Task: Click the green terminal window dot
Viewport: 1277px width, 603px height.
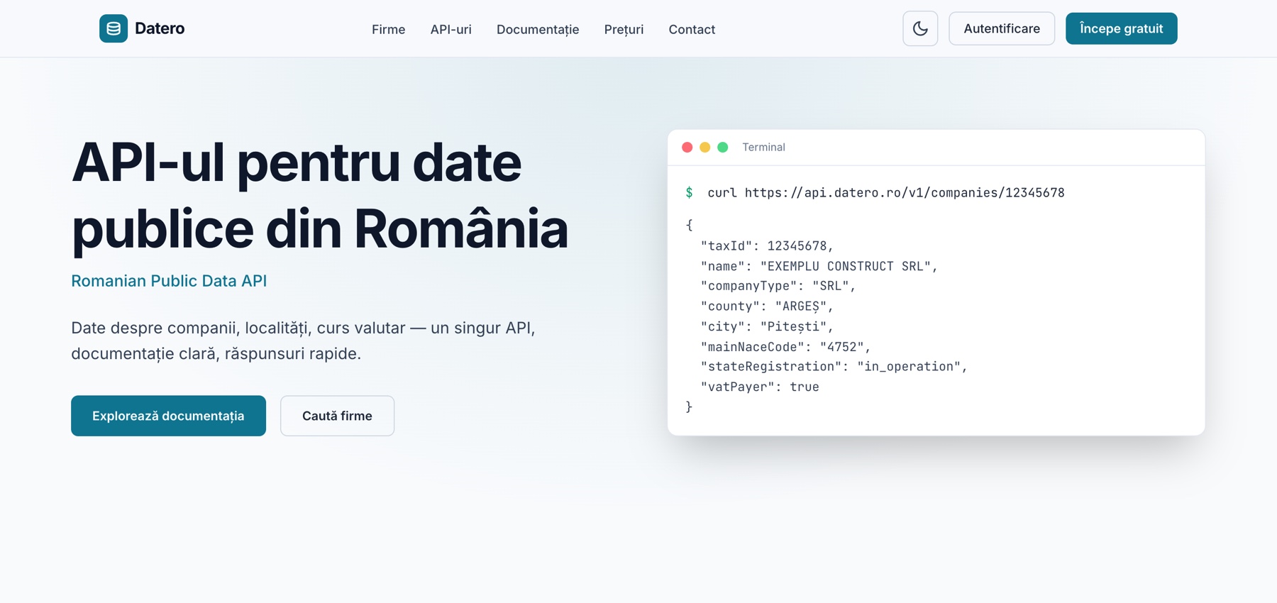Action: pyautogui.click(x=722, y=147)
